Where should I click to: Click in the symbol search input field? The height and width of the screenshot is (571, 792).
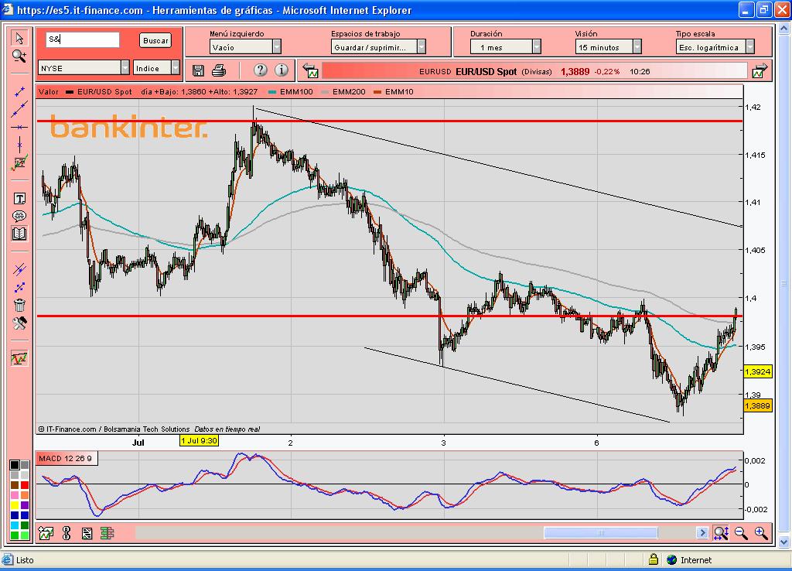[x=83, y=39]
